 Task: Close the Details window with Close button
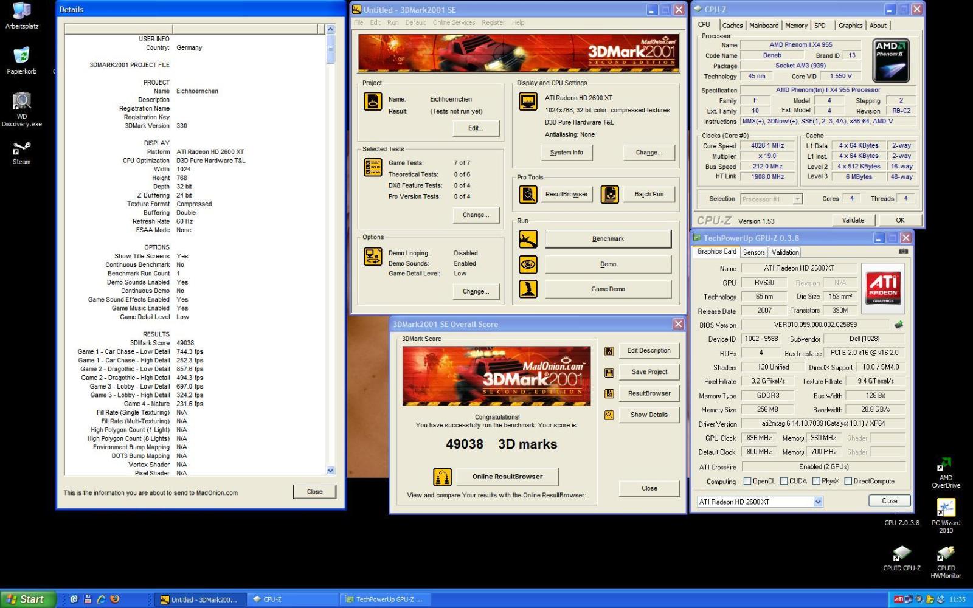[x=314, y=492]
